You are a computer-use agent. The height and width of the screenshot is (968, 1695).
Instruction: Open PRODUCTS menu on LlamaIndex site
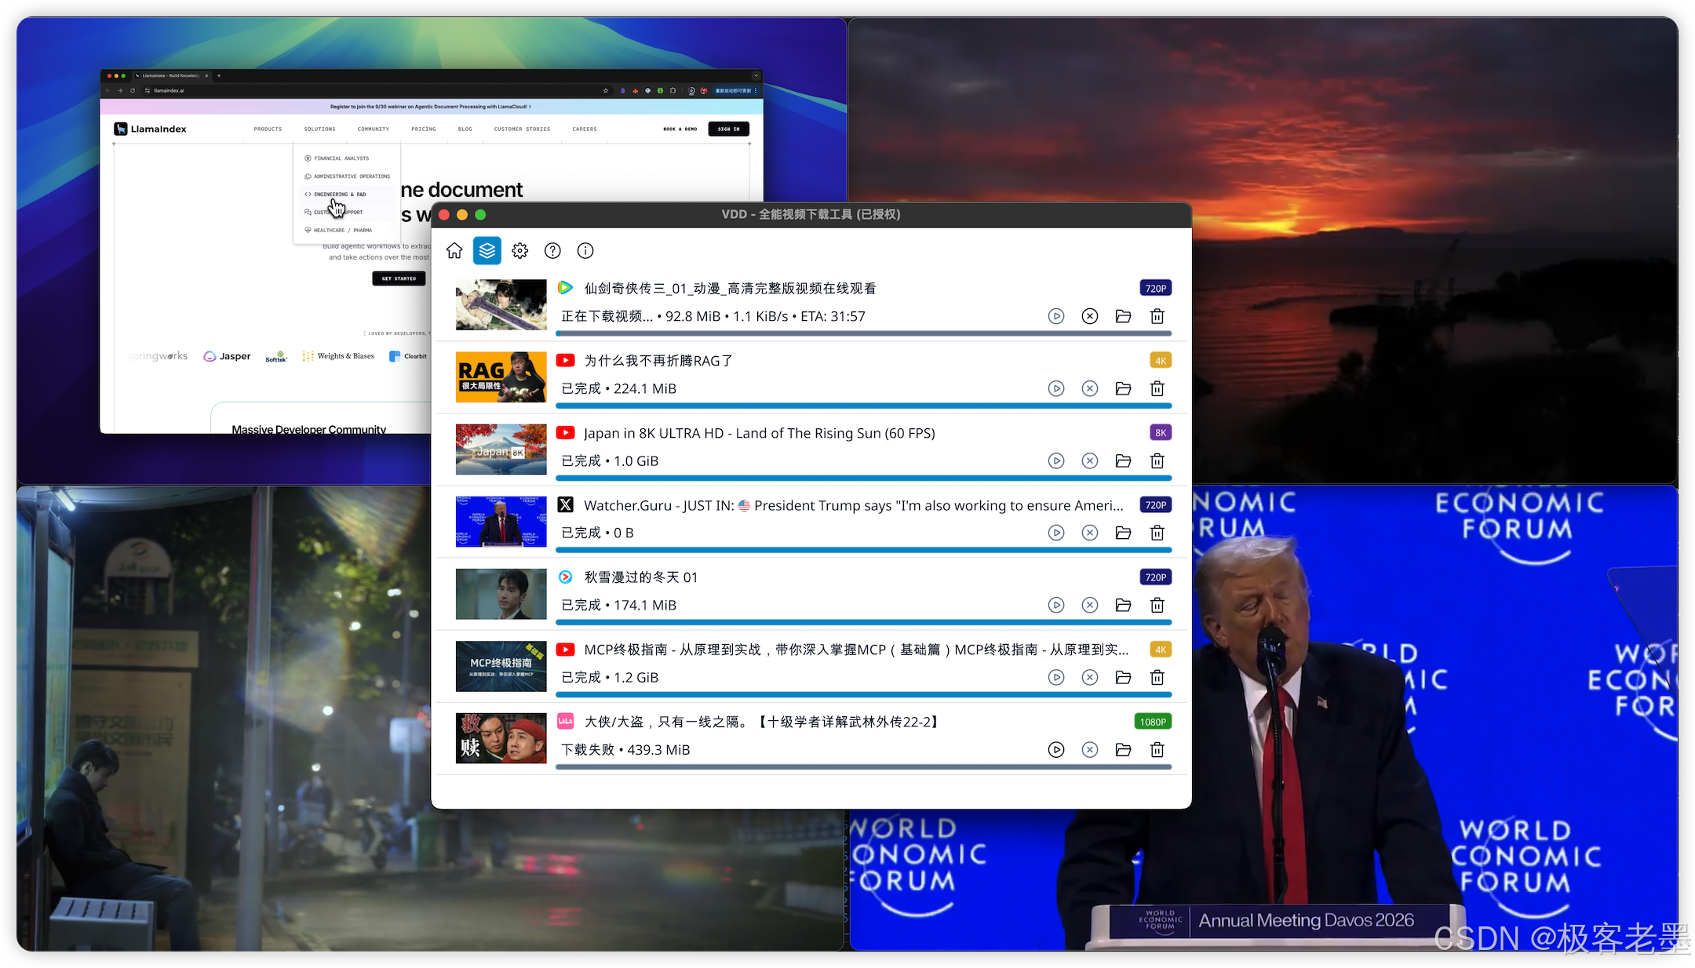(268, 129)
